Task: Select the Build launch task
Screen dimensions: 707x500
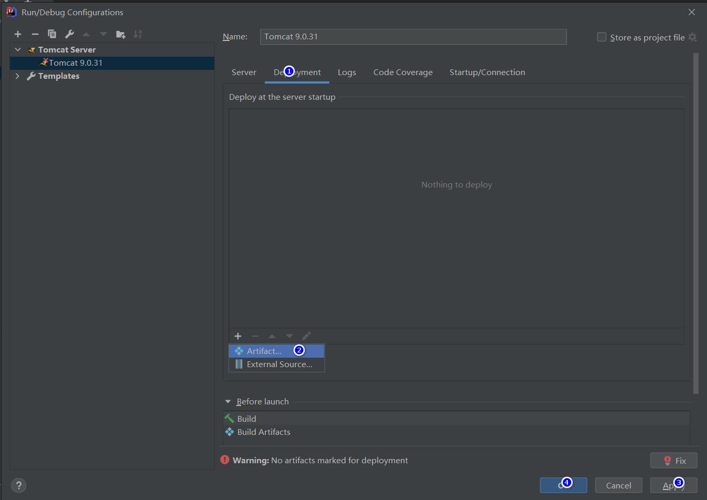Action: [456, 419]
